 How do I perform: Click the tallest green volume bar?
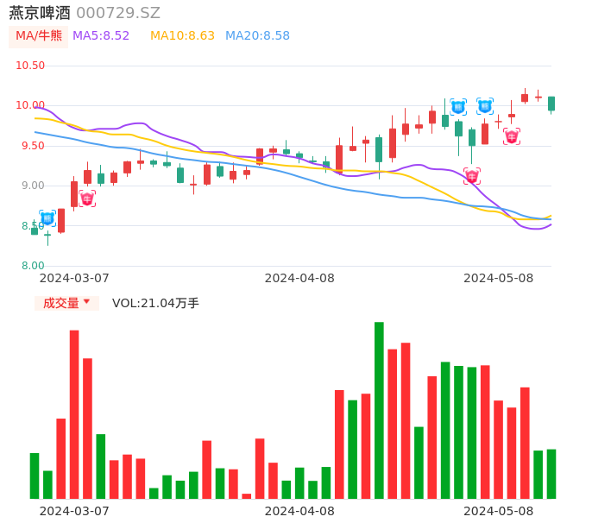coord(379,410)
